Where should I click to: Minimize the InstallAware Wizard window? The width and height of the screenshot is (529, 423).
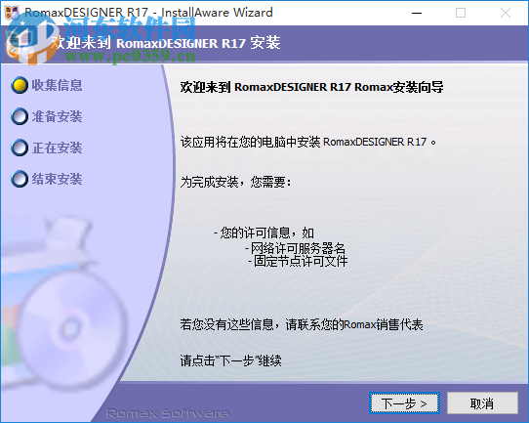(x=417, y=13)
